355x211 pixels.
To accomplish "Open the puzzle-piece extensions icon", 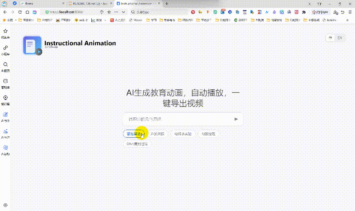I will pyautogui.click(x=304, y=12).
